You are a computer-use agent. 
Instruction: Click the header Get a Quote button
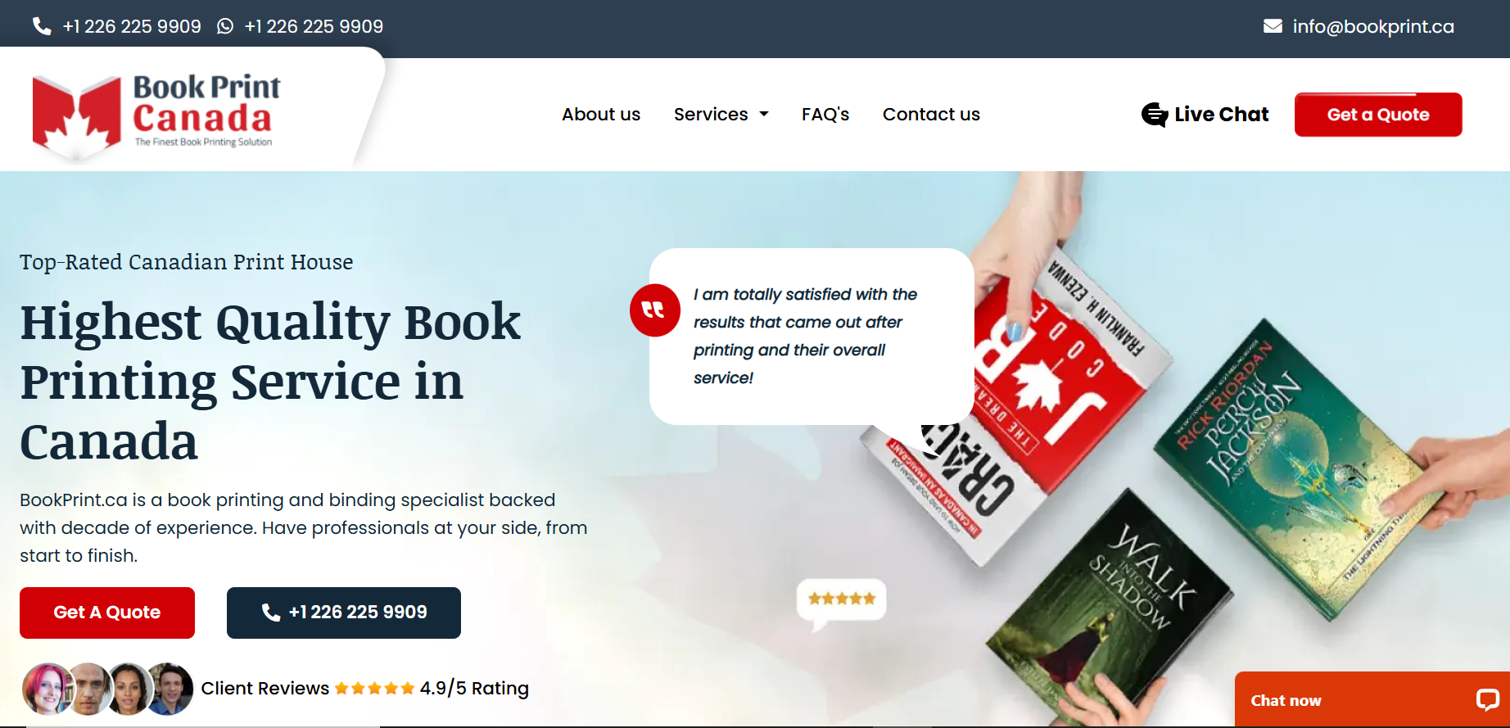[x=1378, y=115]
